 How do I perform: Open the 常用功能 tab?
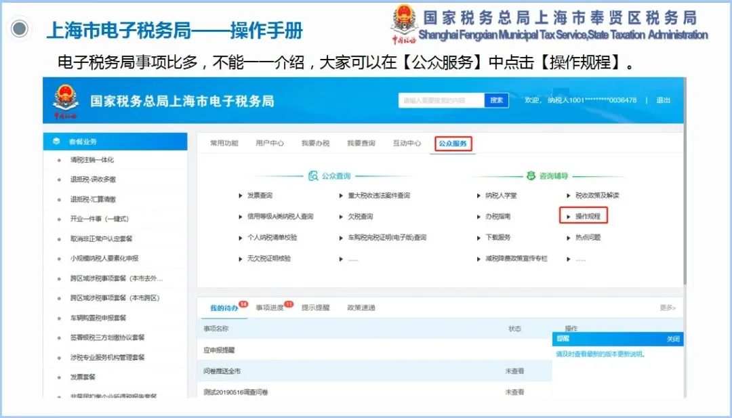click(x=224, y=143)
